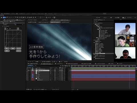Select the Rotation tool in toolbar
This screenshot has height=103, width=137.
(x=15, y=17)
